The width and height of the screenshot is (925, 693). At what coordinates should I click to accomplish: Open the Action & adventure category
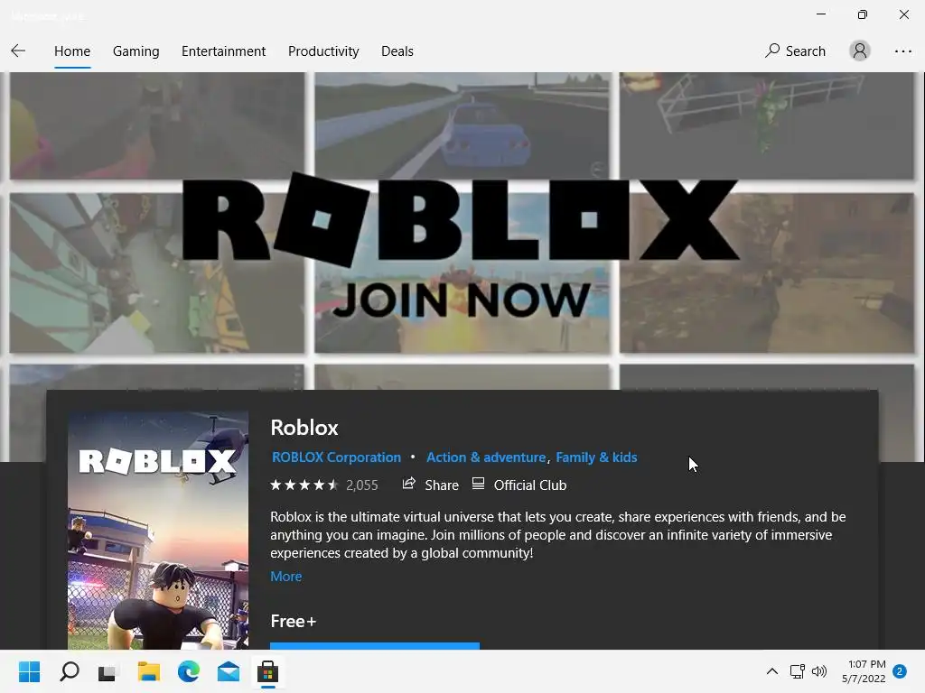[486, 457]
